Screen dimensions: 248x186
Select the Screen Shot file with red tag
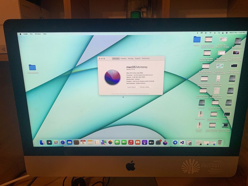[217, 91]
